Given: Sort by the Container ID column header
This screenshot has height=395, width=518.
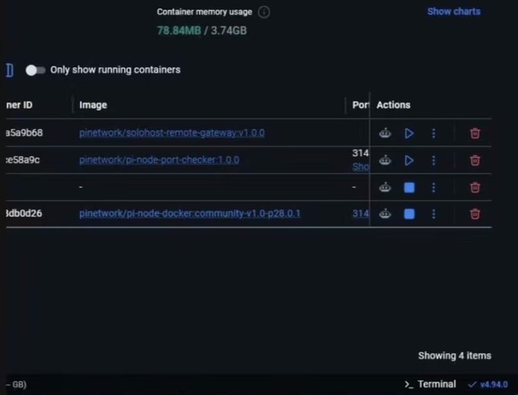Looking at the screenshot, I should click(x=19, y=105).
